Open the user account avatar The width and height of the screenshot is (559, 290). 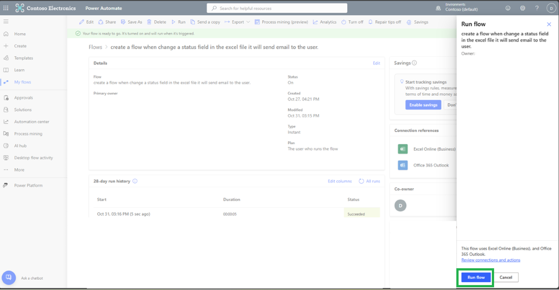[551, 8]
